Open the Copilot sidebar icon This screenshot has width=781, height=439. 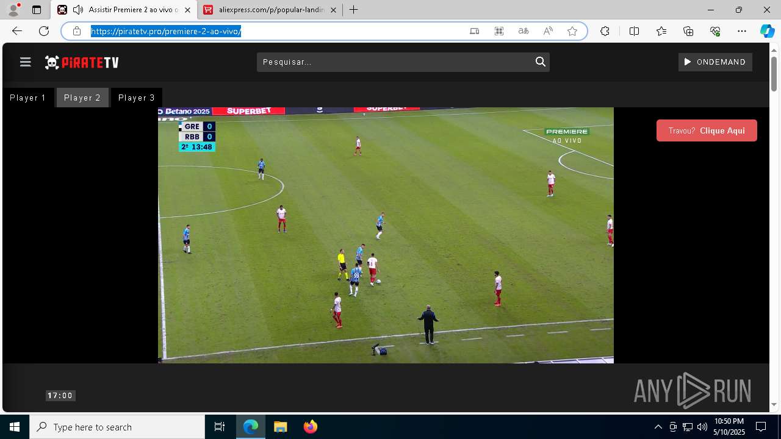click(x=767, y=31)
